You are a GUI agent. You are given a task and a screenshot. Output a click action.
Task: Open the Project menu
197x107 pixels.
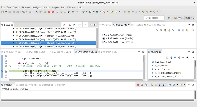(56, 7)
